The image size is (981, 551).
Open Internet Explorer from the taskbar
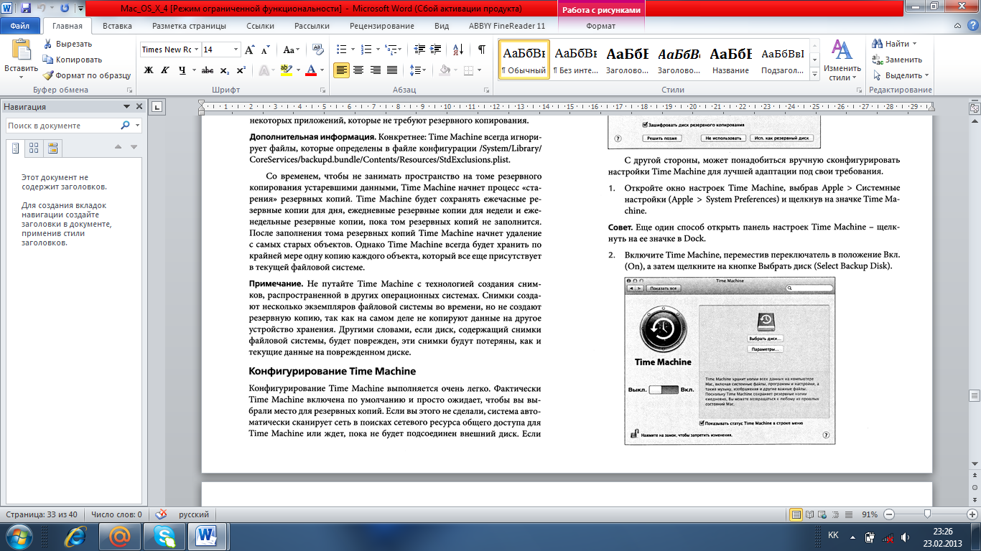click(x=75, y=536)
